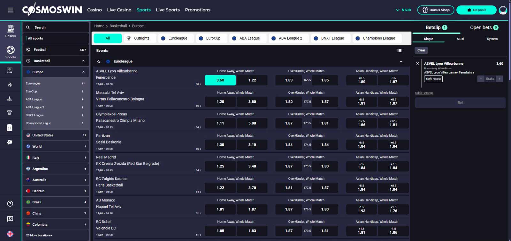Select Saski Baskonia odds 3.10
Screen dimensions: 511x241
(252, 145)
